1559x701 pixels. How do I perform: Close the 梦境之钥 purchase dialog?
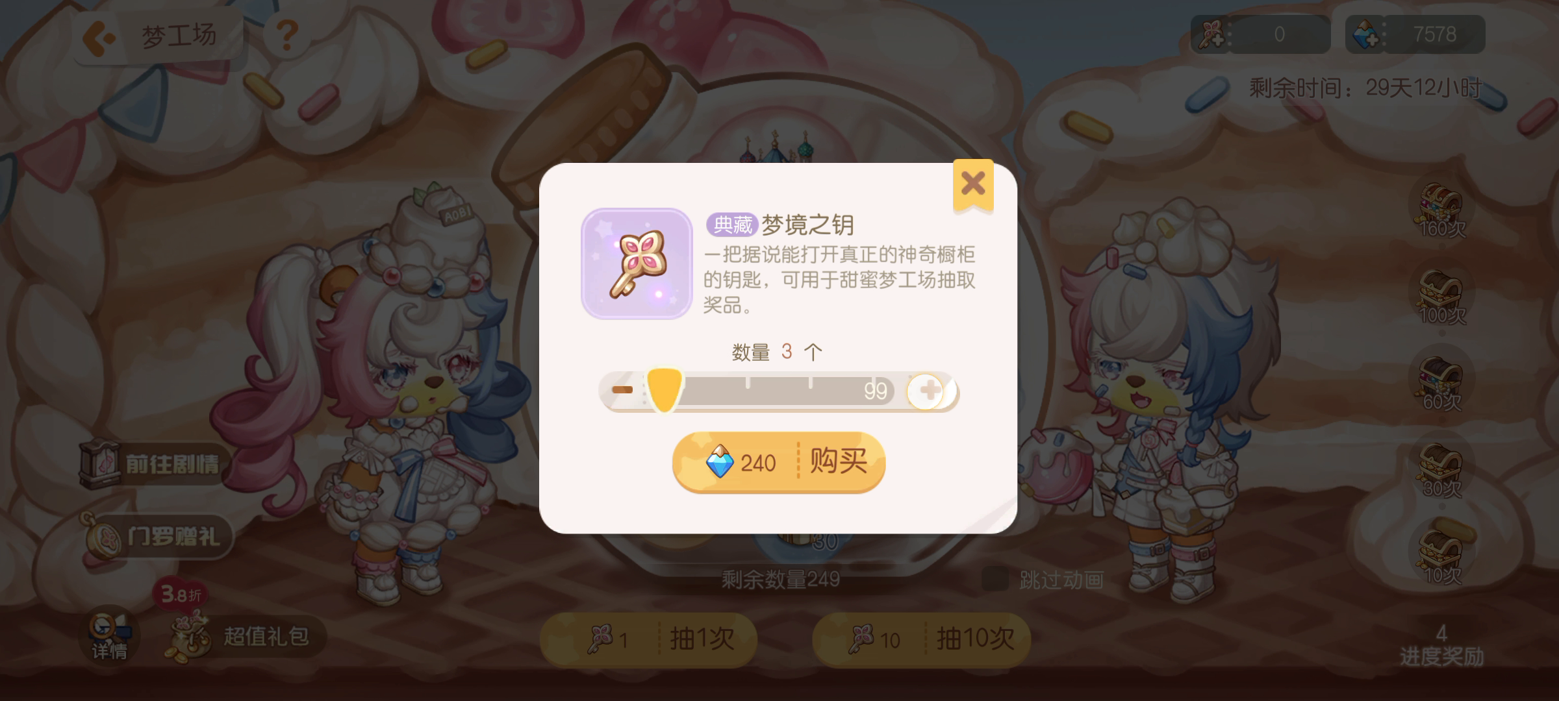(972, 184)
